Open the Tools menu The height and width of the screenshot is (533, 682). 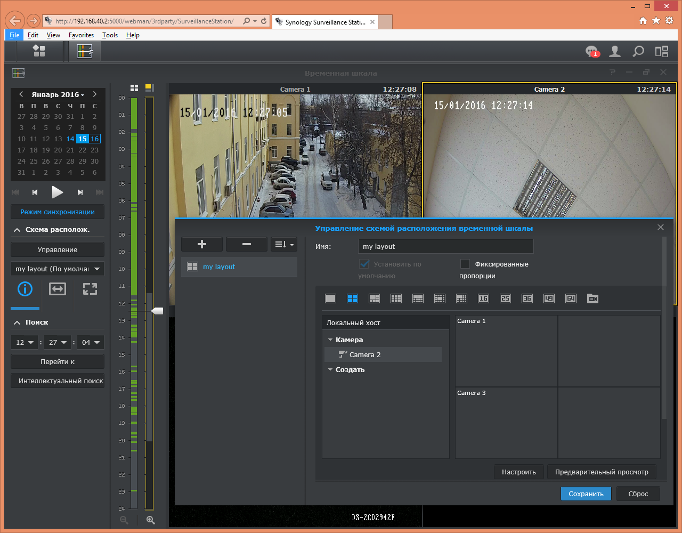click(x=110, y=35)
